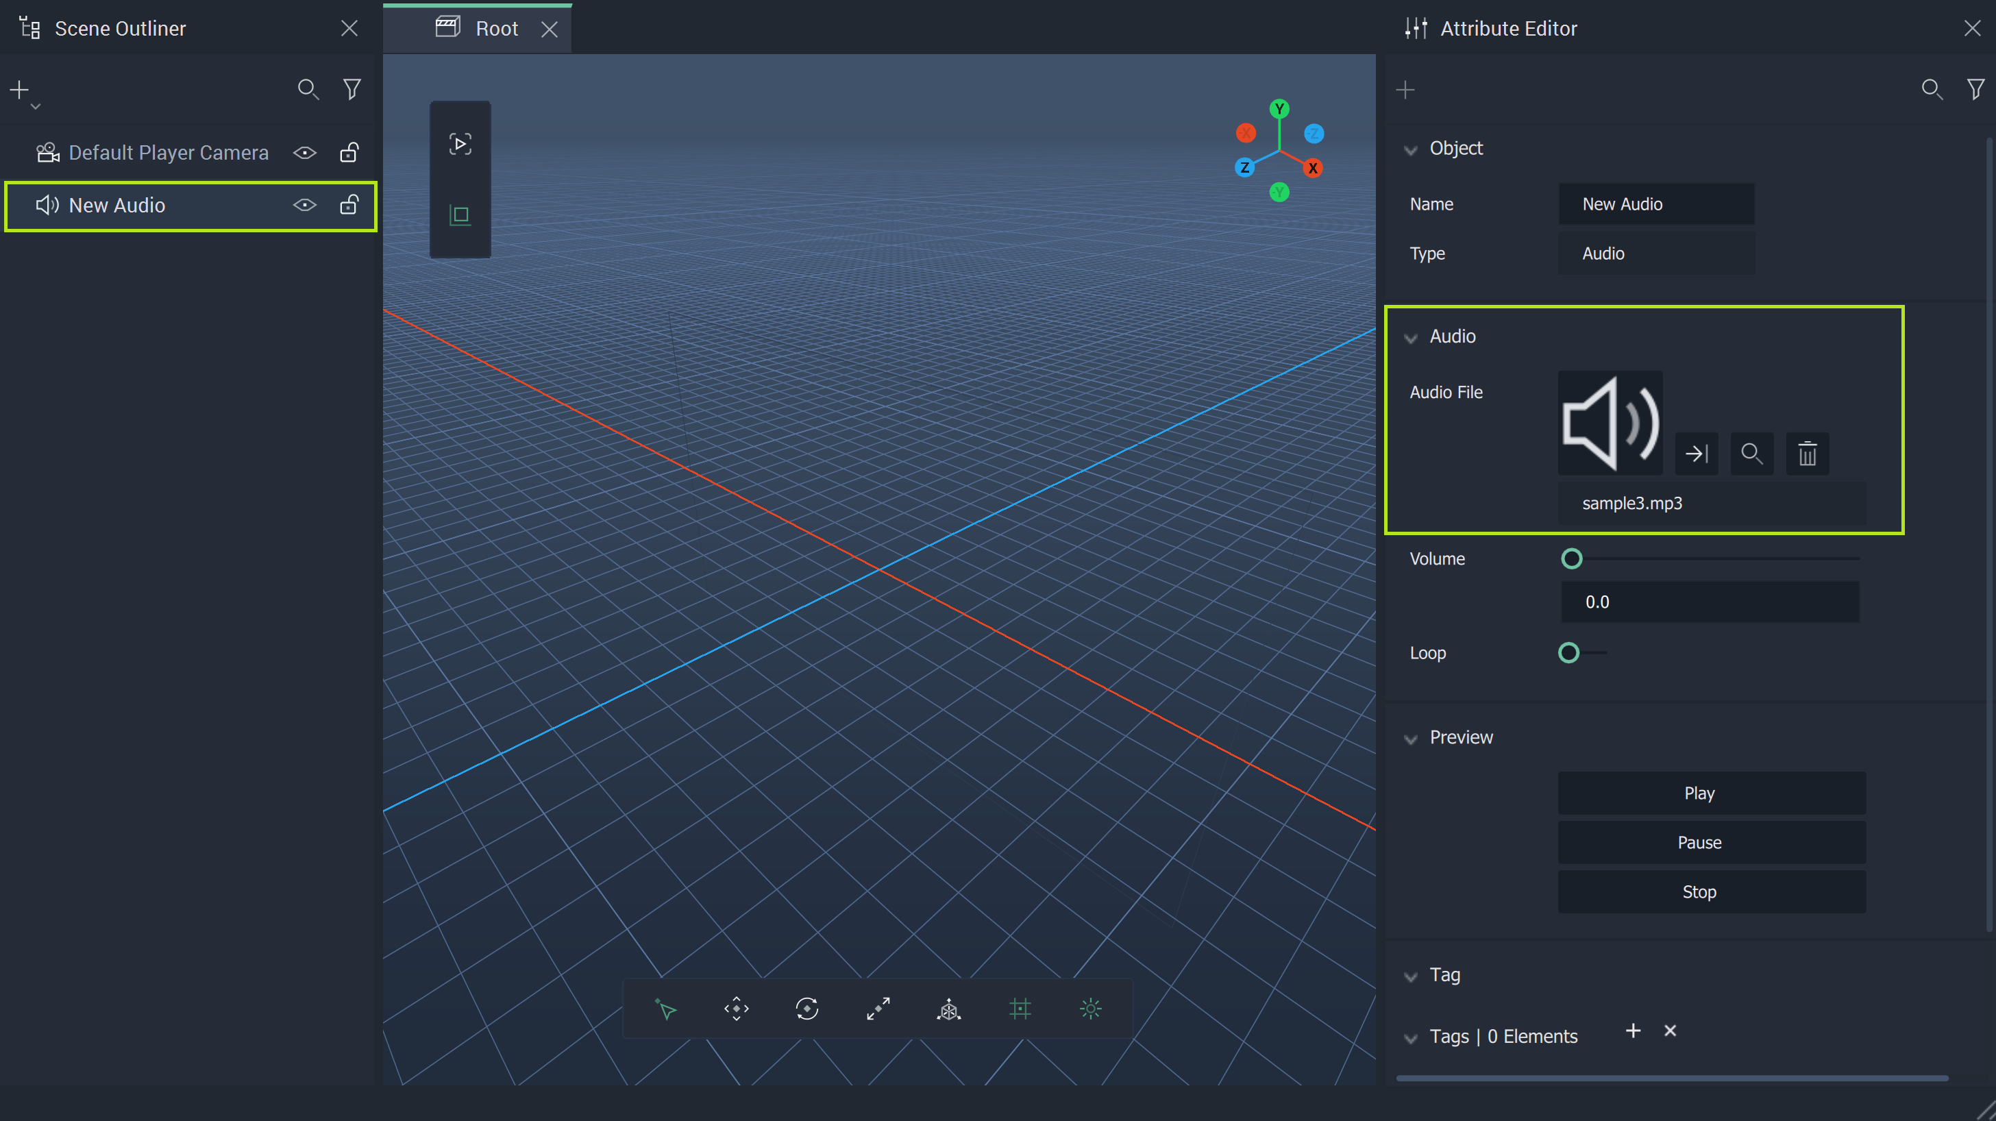Activate the scale tool in viewport toolbar
Screen dimensions: 1996x1121
click(x=878, y=1009)
